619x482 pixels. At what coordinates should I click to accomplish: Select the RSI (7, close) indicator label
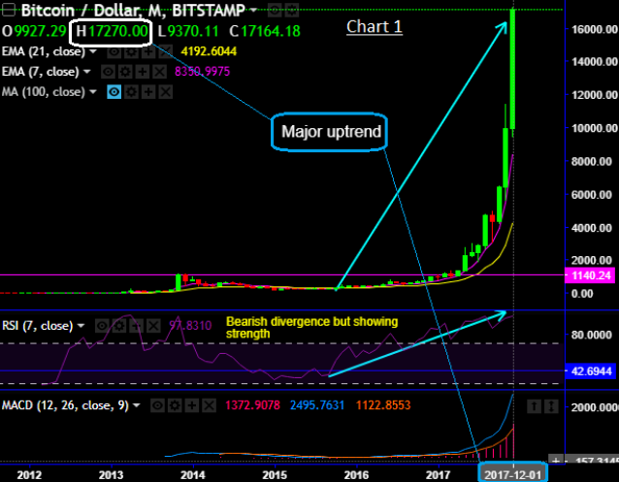pos(38,326)
